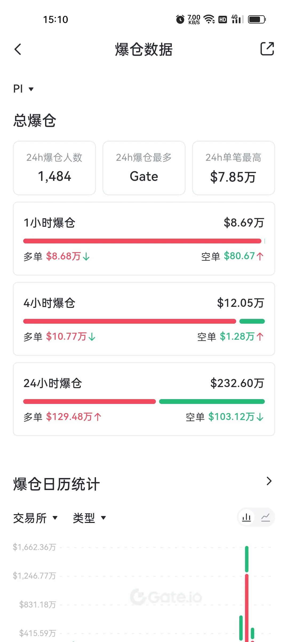
Task: Open the PI coin dropdown
Action: [x=23, y=89]
